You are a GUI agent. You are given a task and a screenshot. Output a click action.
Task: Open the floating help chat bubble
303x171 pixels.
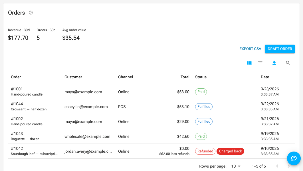click(294, 158)
